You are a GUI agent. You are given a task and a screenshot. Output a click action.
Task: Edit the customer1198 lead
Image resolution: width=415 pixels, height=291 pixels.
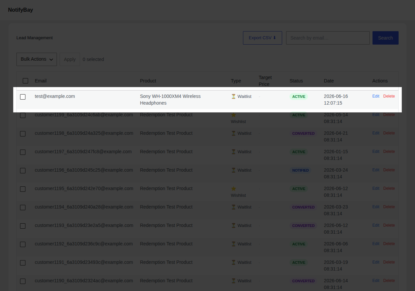click(376, 133)
